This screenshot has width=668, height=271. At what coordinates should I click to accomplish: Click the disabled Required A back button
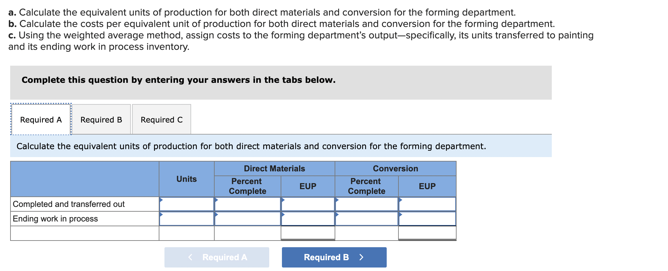coord(217,257)
